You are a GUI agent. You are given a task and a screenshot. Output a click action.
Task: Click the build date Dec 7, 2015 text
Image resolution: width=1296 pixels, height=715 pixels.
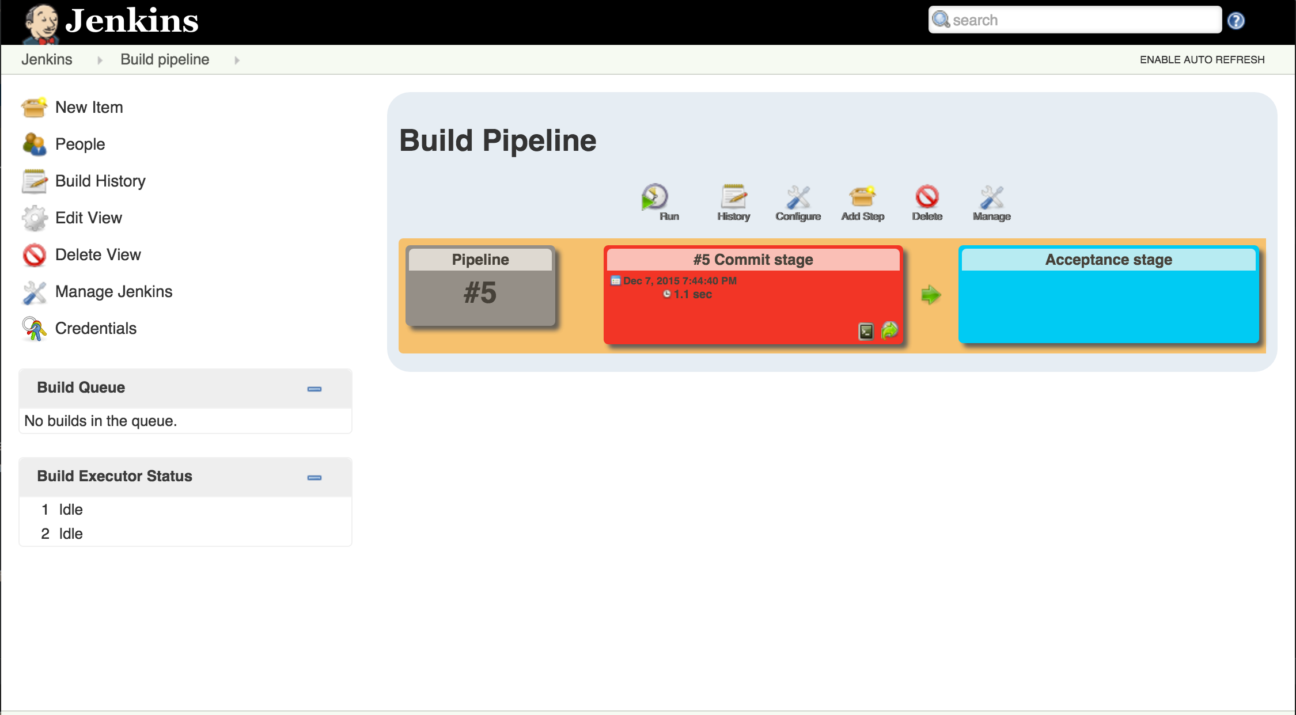tap(680, 281)
